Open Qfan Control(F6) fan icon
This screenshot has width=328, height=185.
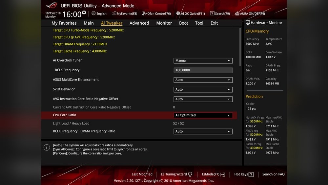(144, 13)
